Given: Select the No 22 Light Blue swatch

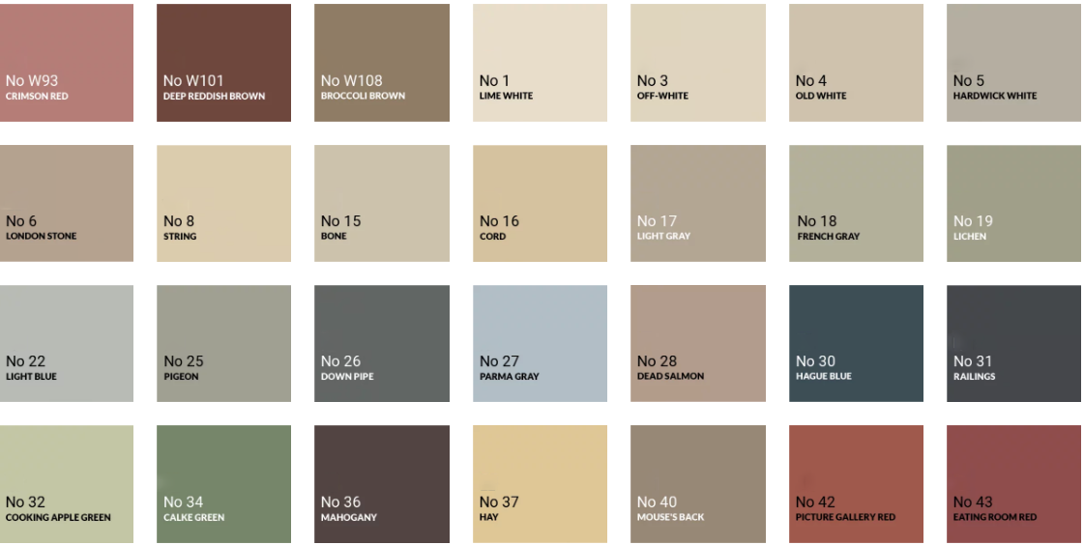Looking at the screenshot, I should (x=67, y=343).
